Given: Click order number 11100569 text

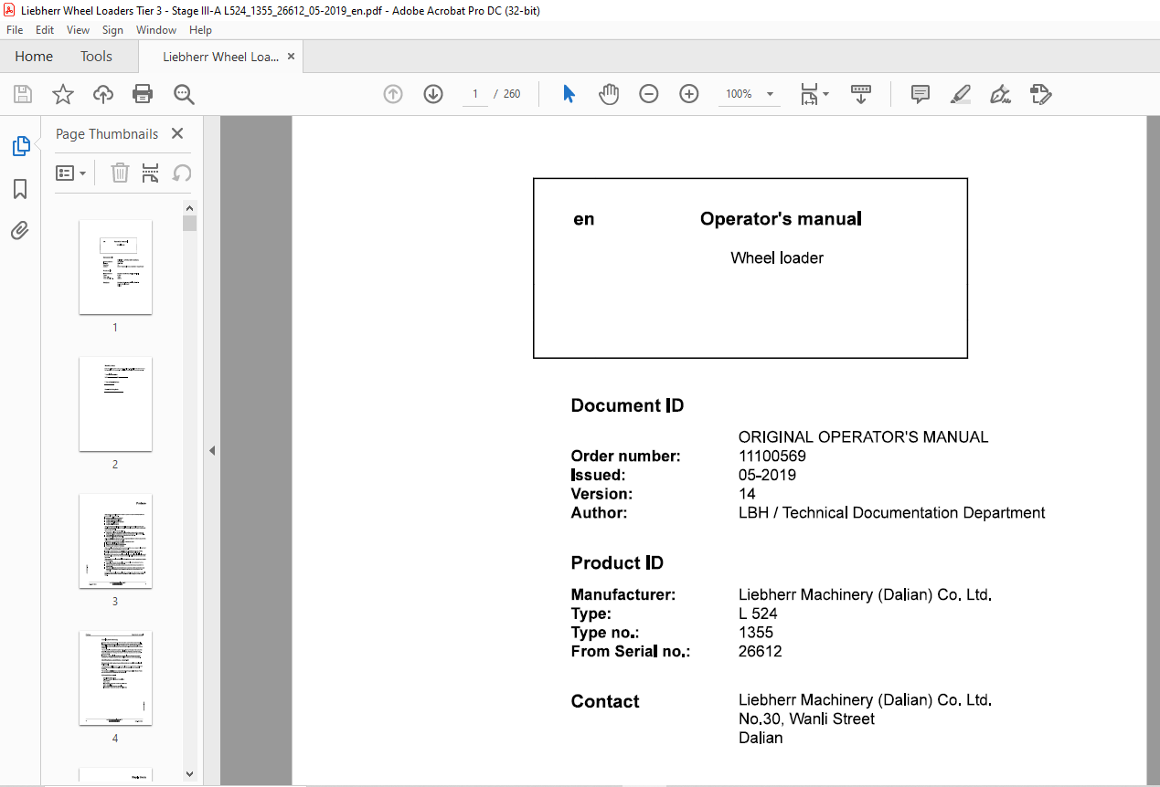Looking at the screenshot, I should [772, 456].
